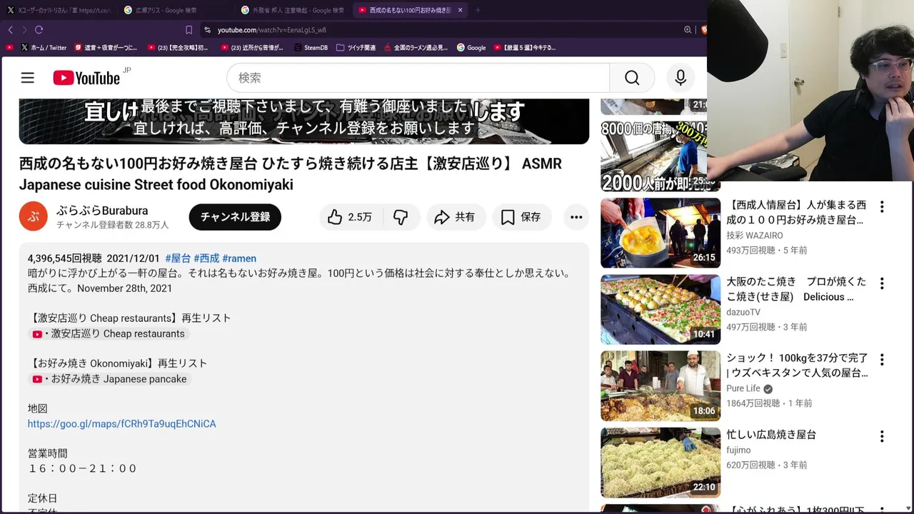Open a new browser tab
The image size is (914, 514).
478,10
